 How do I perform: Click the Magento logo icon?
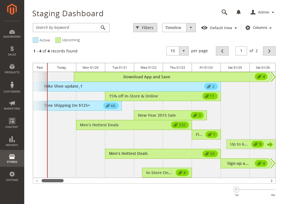(x=12, y=10)
